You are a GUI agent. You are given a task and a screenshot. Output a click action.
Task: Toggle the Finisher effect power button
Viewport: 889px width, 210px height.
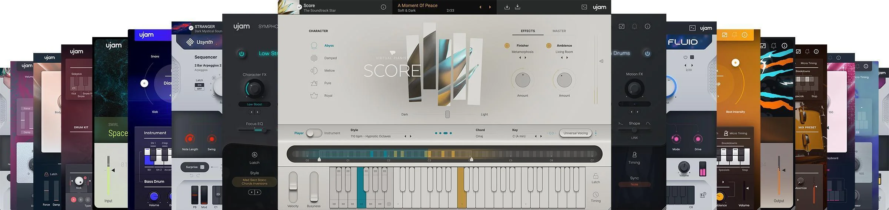507,46
